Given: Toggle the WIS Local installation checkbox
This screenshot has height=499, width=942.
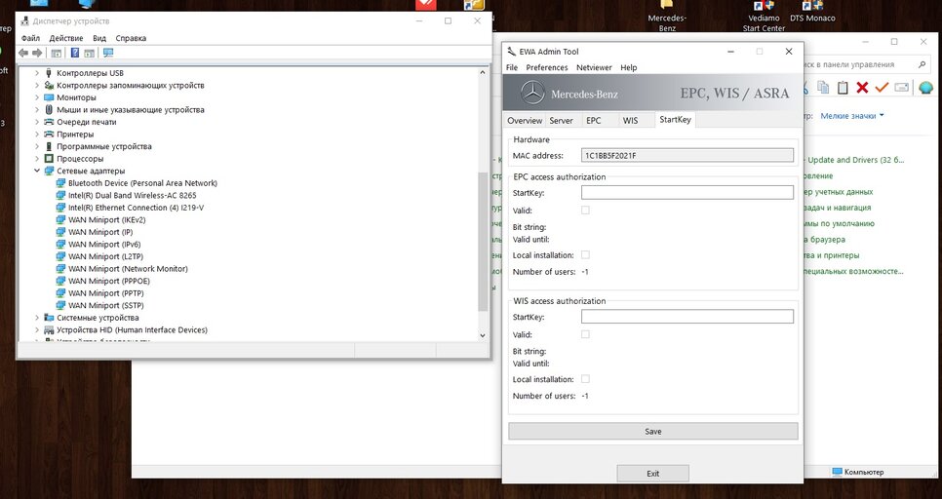Looking at the screenshot, I should click(585, 379).
